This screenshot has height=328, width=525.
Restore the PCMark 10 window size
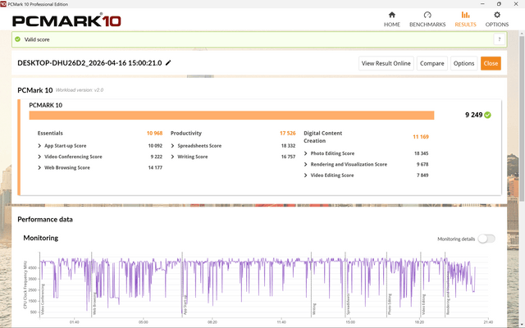click(x=499, y=4)
